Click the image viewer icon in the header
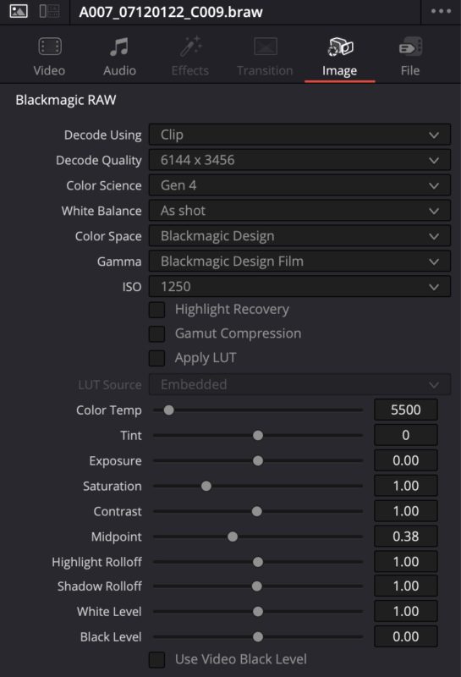This screenshot has width=461, height=677. (x=19, y=11)
